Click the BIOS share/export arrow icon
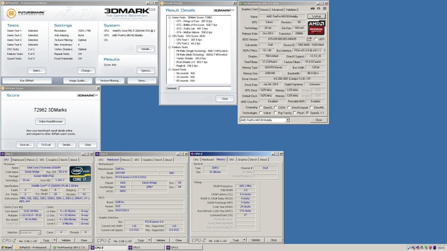This screenshot has height=251, width=447. (309, 39)
